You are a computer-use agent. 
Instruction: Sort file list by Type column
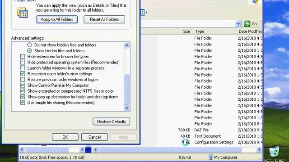pyautogui.click(x=214, y=31)
